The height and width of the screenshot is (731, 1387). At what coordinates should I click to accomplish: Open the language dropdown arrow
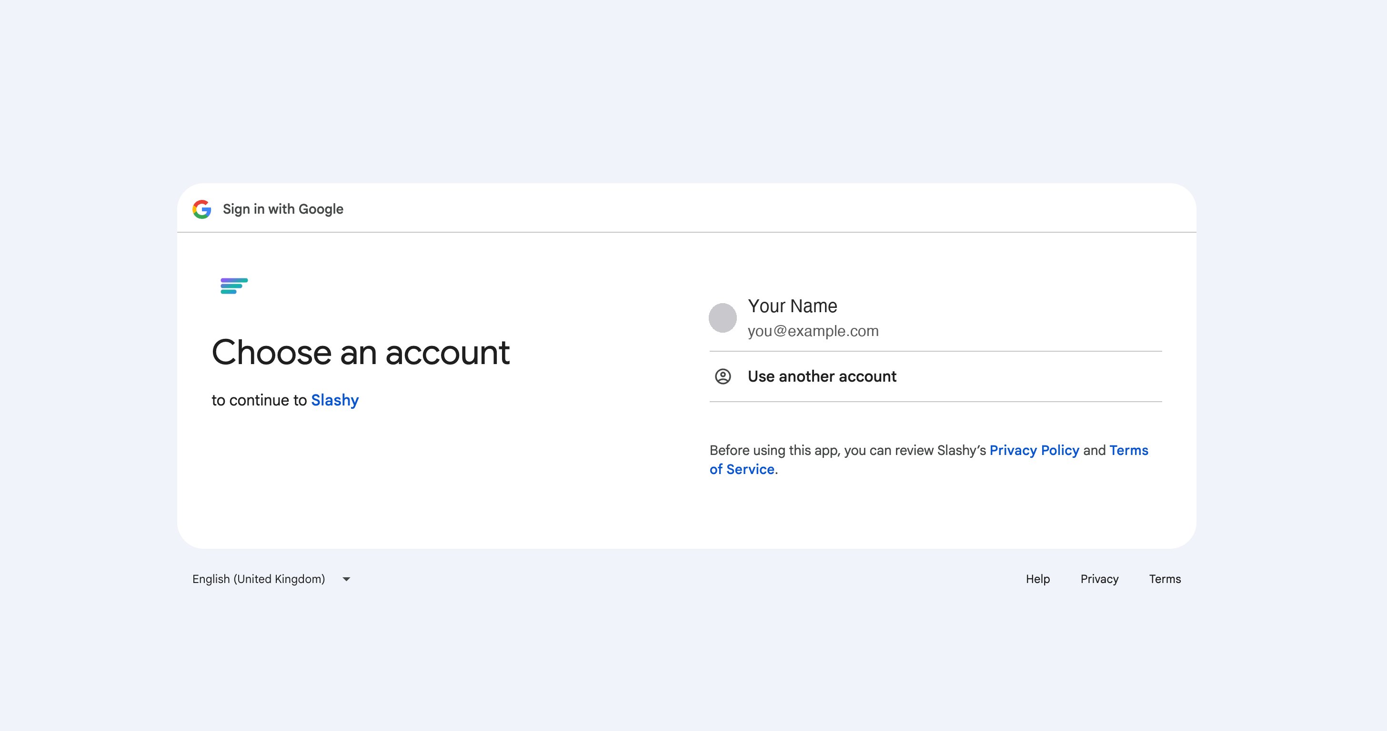coord(346,579)
